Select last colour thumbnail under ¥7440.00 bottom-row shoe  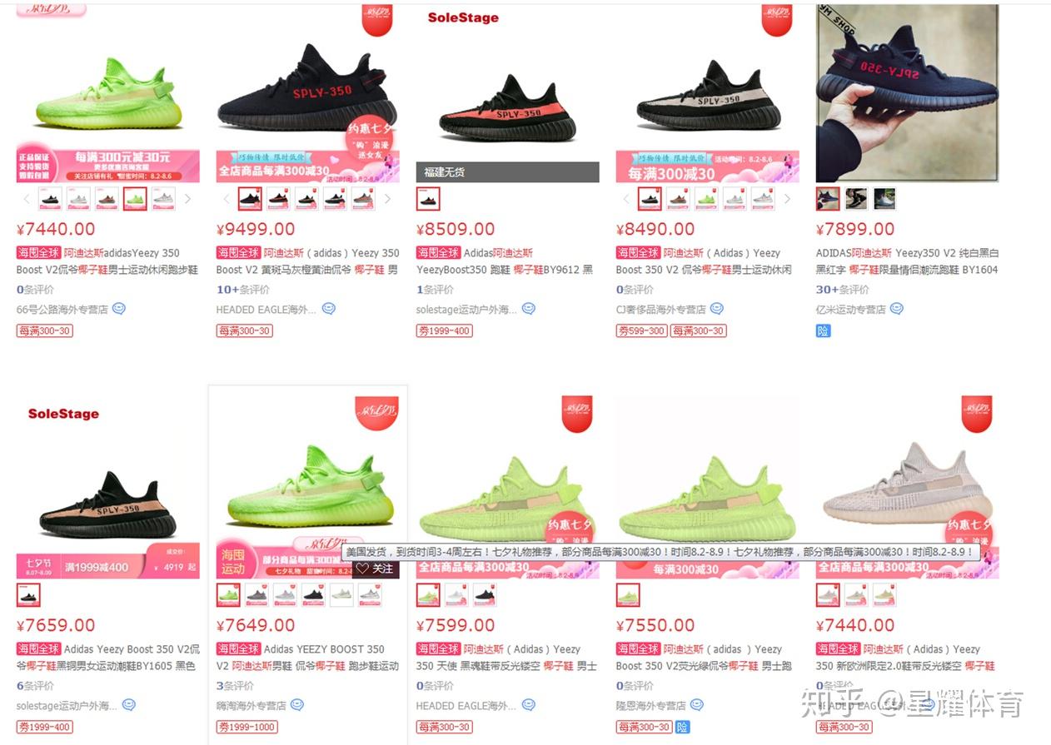coord(884,594)
